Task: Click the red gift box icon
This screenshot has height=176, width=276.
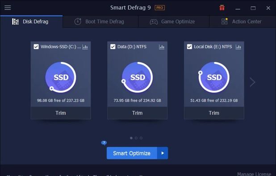Action: (x=222, y=8)
